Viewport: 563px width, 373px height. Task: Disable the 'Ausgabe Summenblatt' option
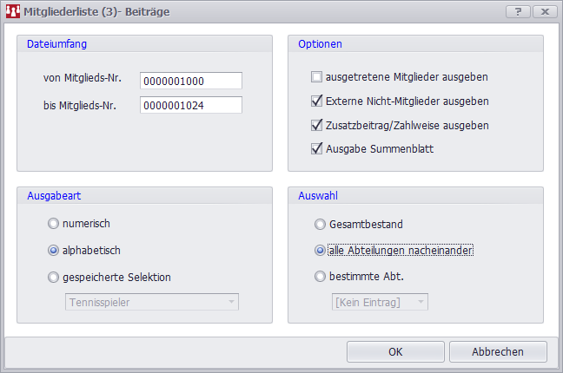coord(317,149)
